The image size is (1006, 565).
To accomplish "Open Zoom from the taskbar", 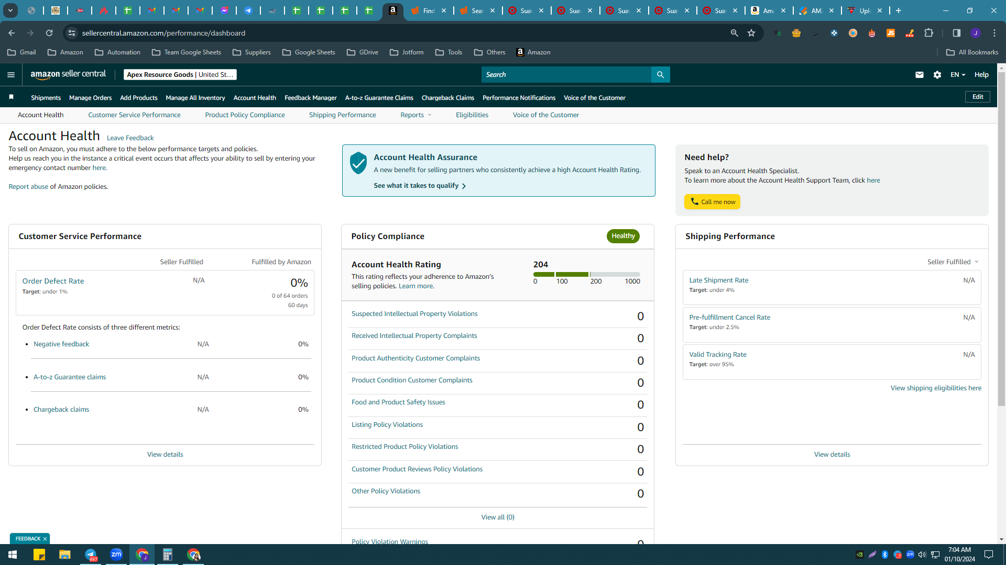I will 116,555.
